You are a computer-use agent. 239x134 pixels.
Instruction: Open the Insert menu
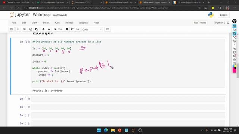46,23
